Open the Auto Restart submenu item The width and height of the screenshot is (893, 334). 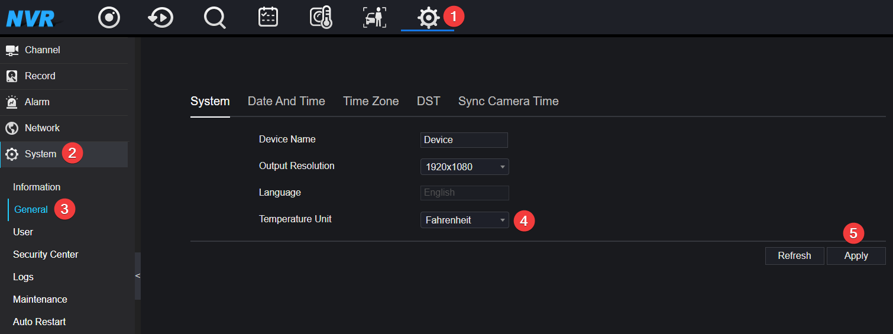click(39, 322)
